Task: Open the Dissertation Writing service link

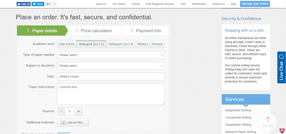Action: (238, 125)
